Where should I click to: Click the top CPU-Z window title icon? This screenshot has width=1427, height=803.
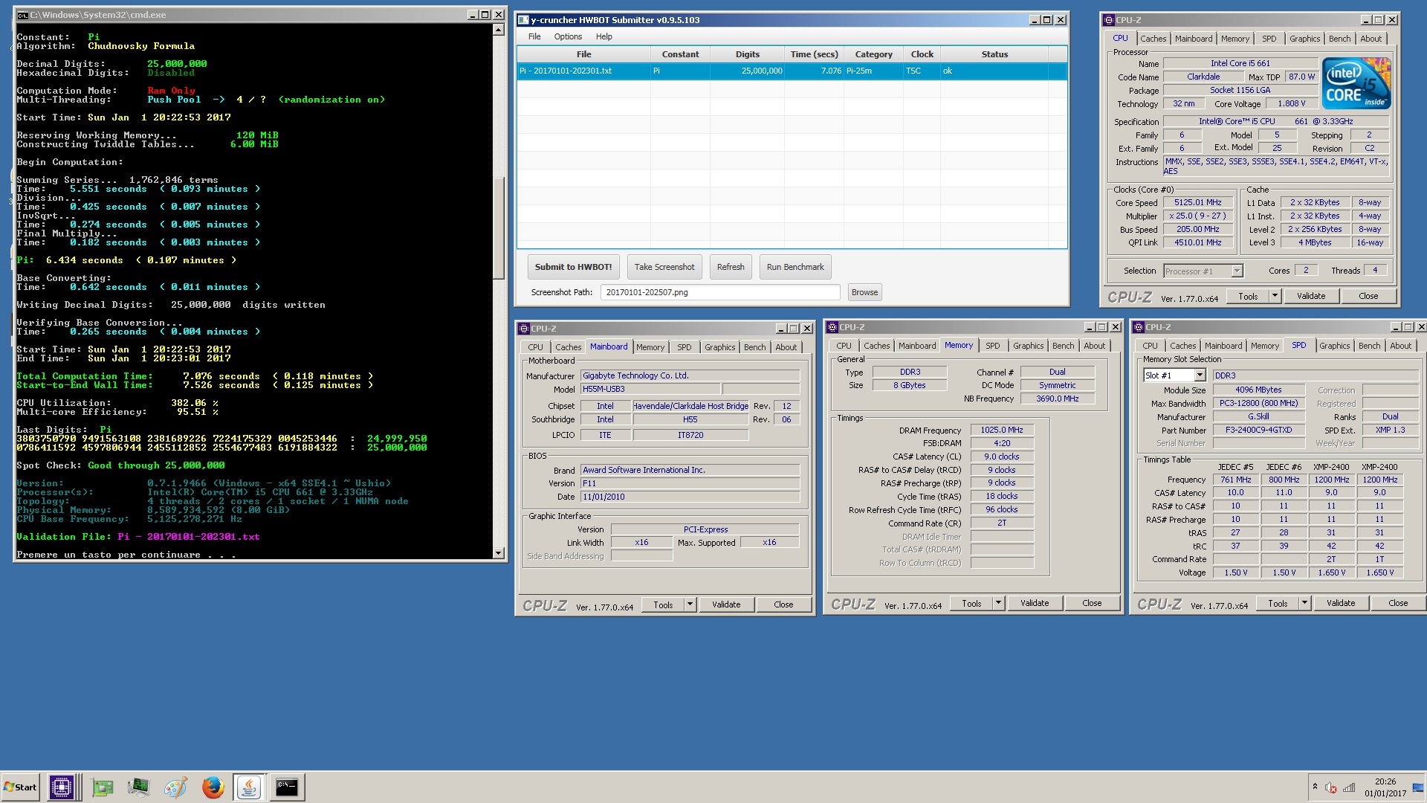pos(1109,20)
